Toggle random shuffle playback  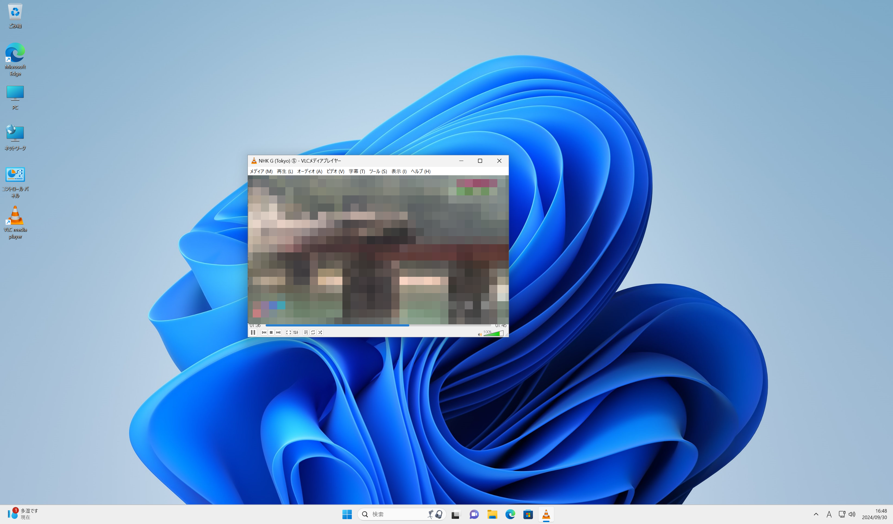coord(320,333)
